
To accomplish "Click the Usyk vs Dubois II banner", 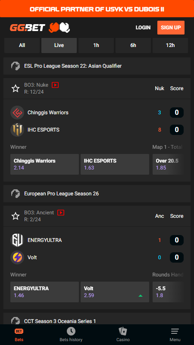I will [97, 9].
